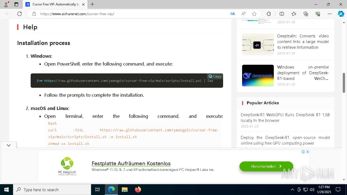Image resolution: width=347 pixels, height=195 pixels.
Task: Open the taskbar clock and date
Action: click(324, 190)
